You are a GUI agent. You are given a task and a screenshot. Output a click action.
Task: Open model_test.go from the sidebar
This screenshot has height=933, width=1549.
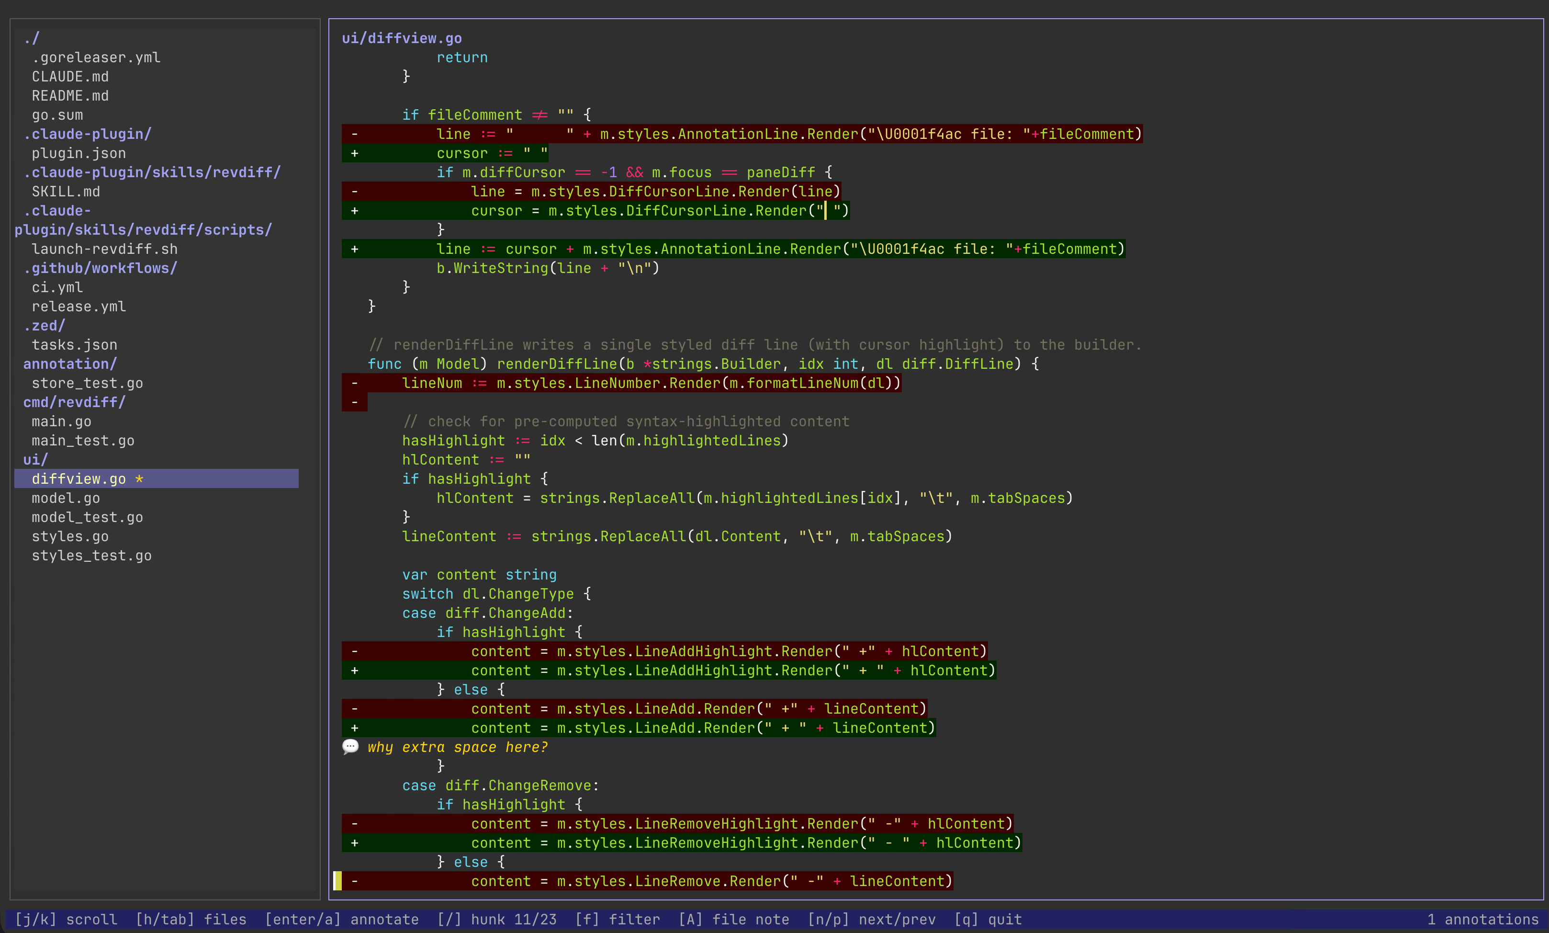coord(87,517)
